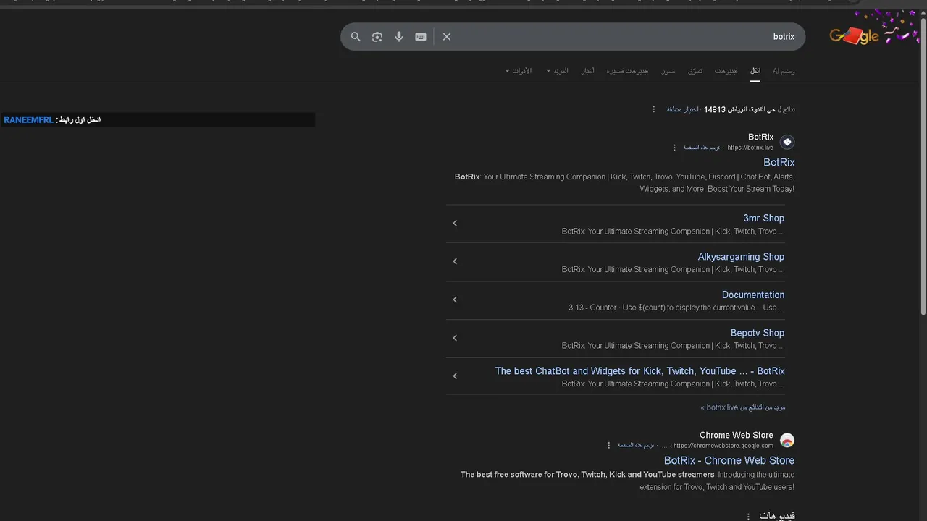Switch to the تسوّق (Shopping) tab

695,71
